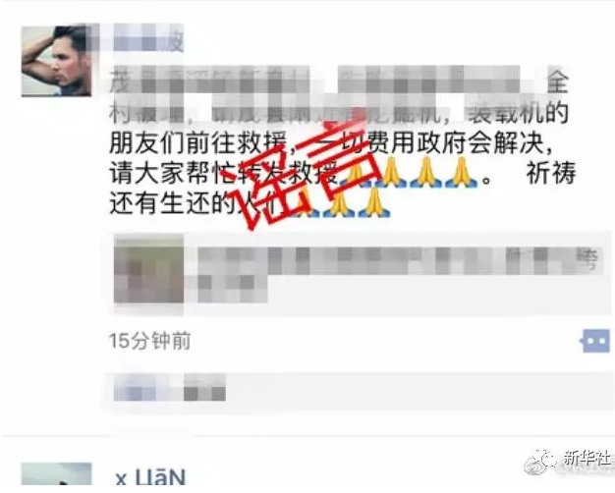Open the shared link card thumbnail
Screen dimensions: 615x493
(x=148, y=270)
